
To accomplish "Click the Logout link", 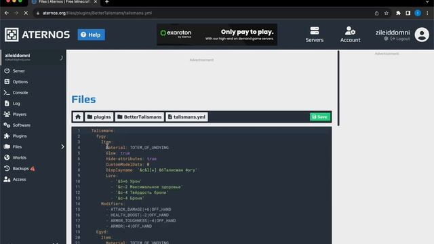I will tap(400, 39).
